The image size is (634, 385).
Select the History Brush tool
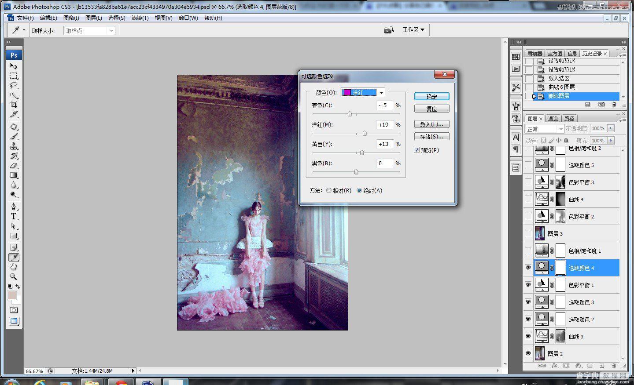14,156
